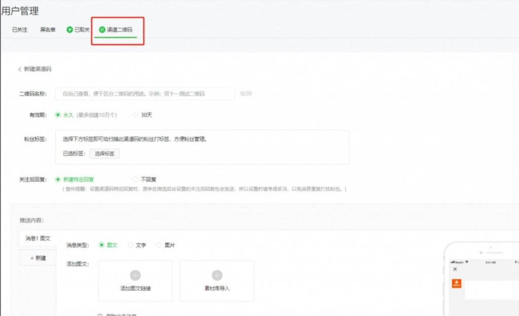Click the green shield icon beside 已取关
Viewport: 519px width, 316px height.
pos(69,30)
